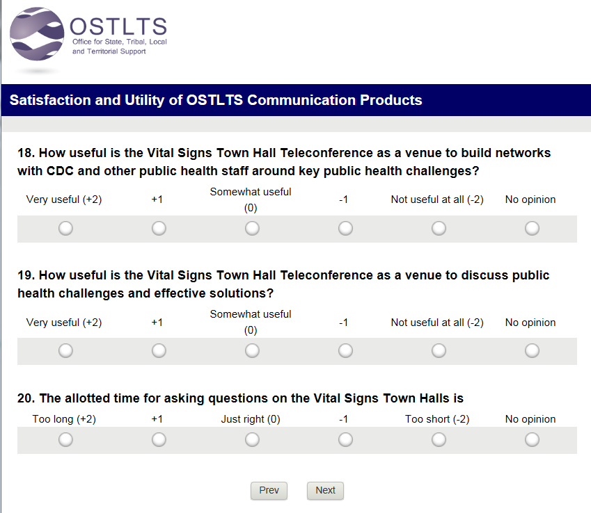Mark 'No opinion' for question 20
The image size is (591, 513).
tap(532, 439)
